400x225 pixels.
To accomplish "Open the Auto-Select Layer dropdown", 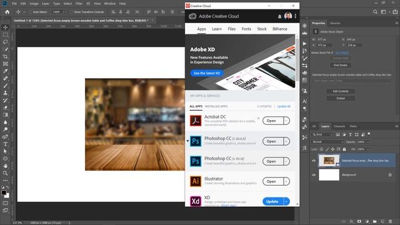I will (x=59, y=12).
